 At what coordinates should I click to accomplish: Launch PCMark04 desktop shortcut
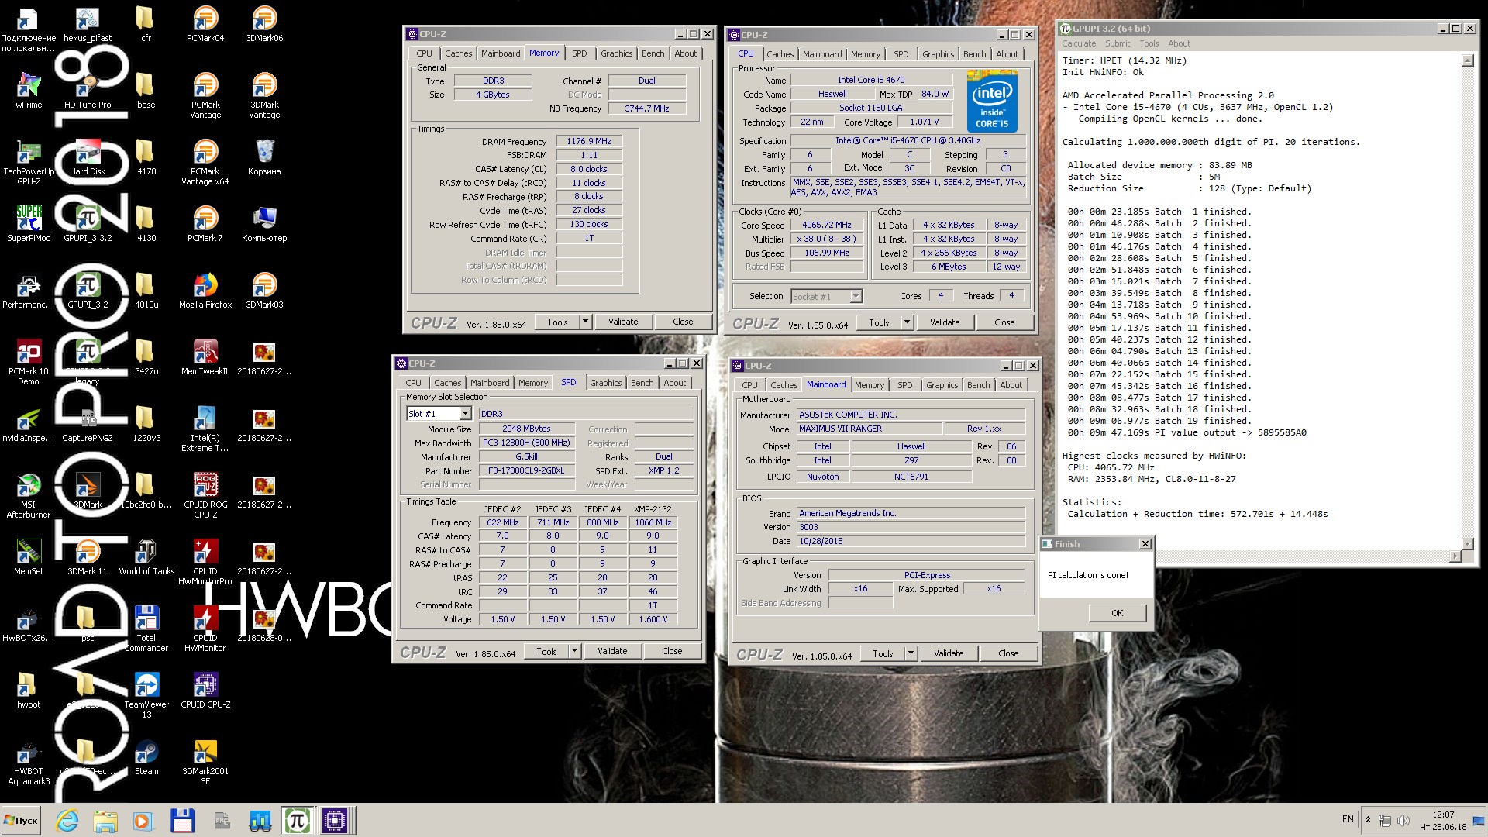(x=205, y=24)
